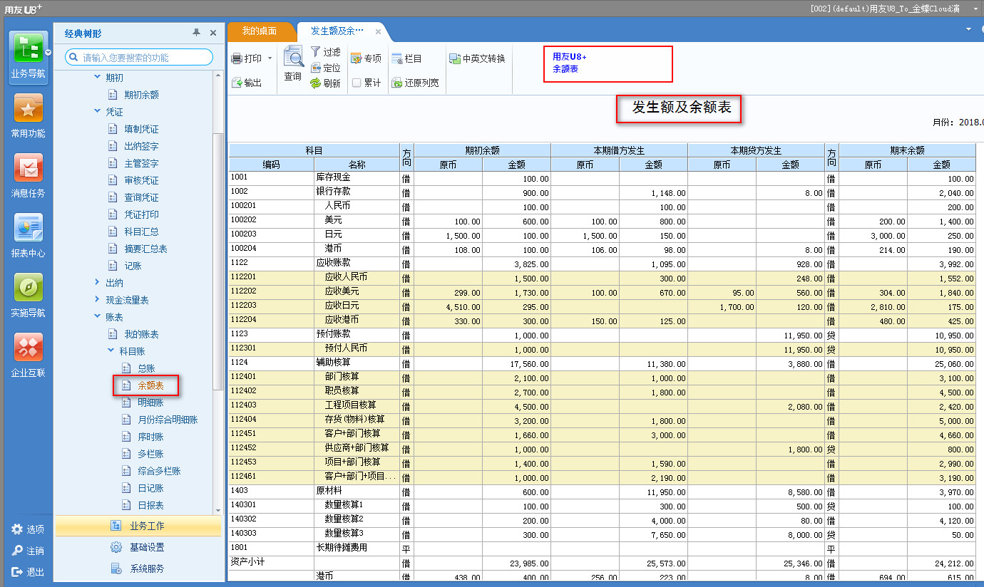Viewport: 984px width, 587px height.
Task: Open 企业互联 icon
Action: click(28, 348)
